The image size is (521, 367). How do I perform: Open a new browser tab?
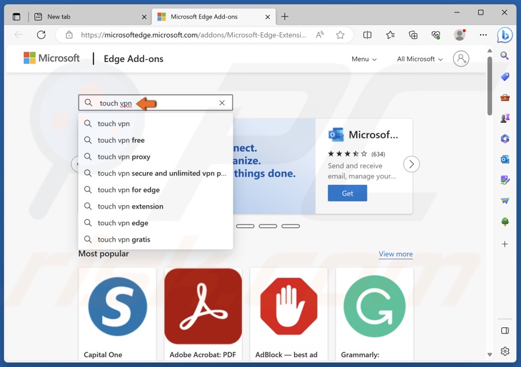tap(285, 17)
